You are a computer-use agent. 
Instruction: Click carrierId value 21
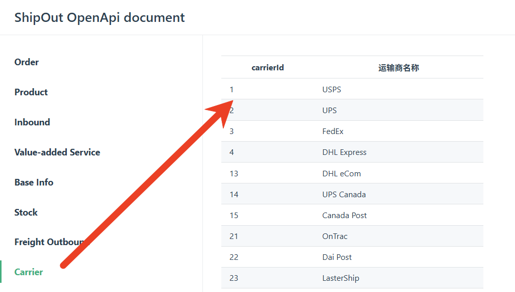pos(234,236)
